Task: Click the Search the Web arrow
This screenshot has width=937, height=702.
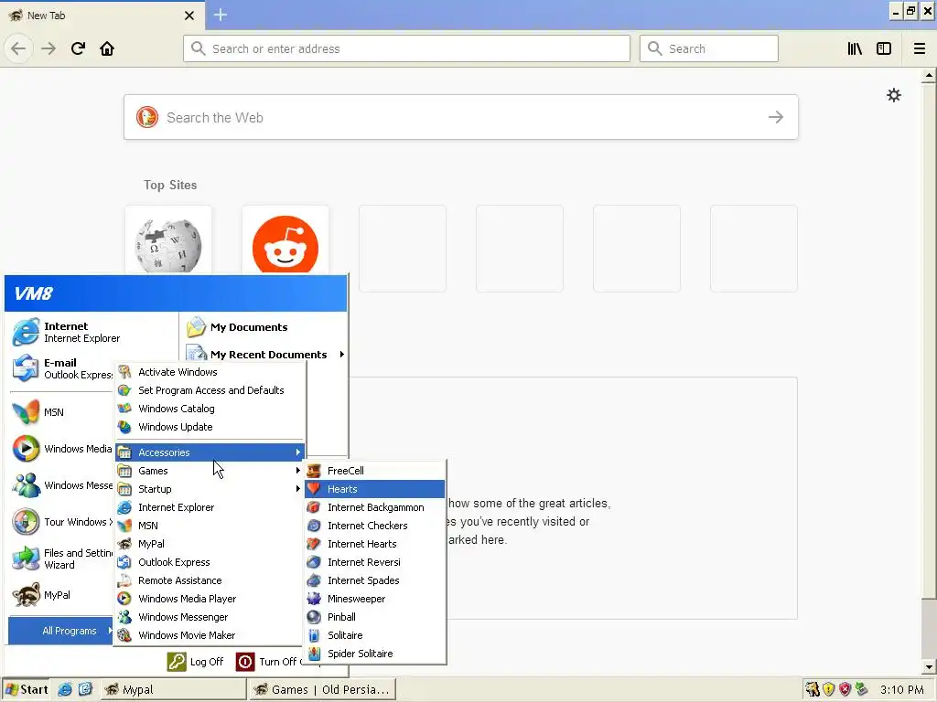Action: click(776, 117)
